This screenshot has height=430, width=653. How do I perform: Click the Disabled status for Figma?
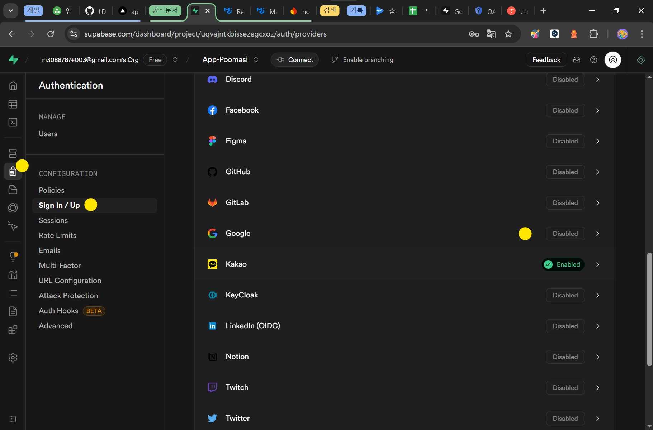coord(565,141)
